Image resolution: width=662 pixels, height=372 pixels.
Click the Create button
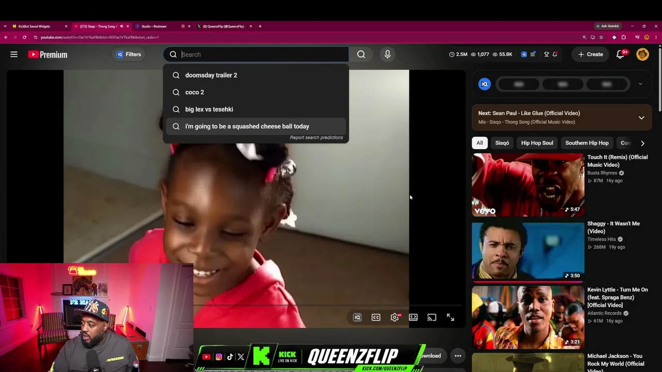point(591,54)
